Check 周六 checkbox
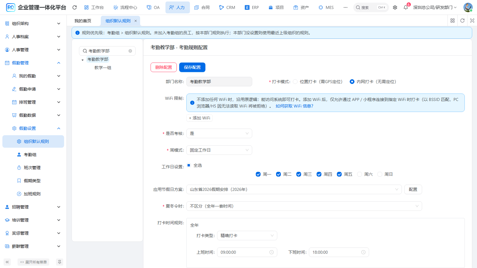The width and height of the screenshot is (477, 268). 360,174
